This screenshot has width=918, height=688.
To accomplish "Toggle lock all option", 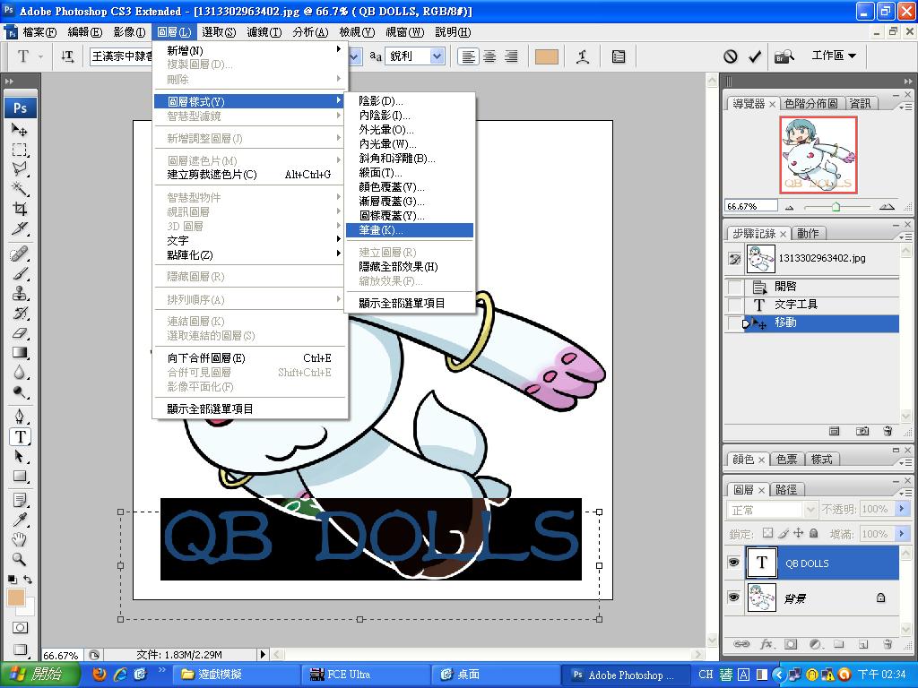I will pos(813,533).
